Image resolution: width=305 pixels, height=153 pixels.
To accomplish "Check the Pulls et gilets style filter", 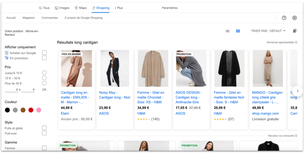I will click(x=44, y=128).
